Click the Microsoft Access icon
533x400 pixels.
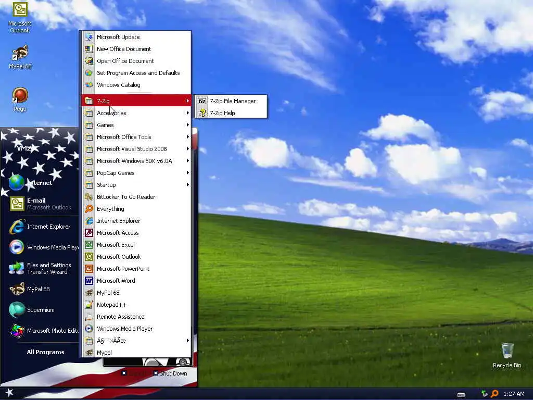click(x=89, y=233)
